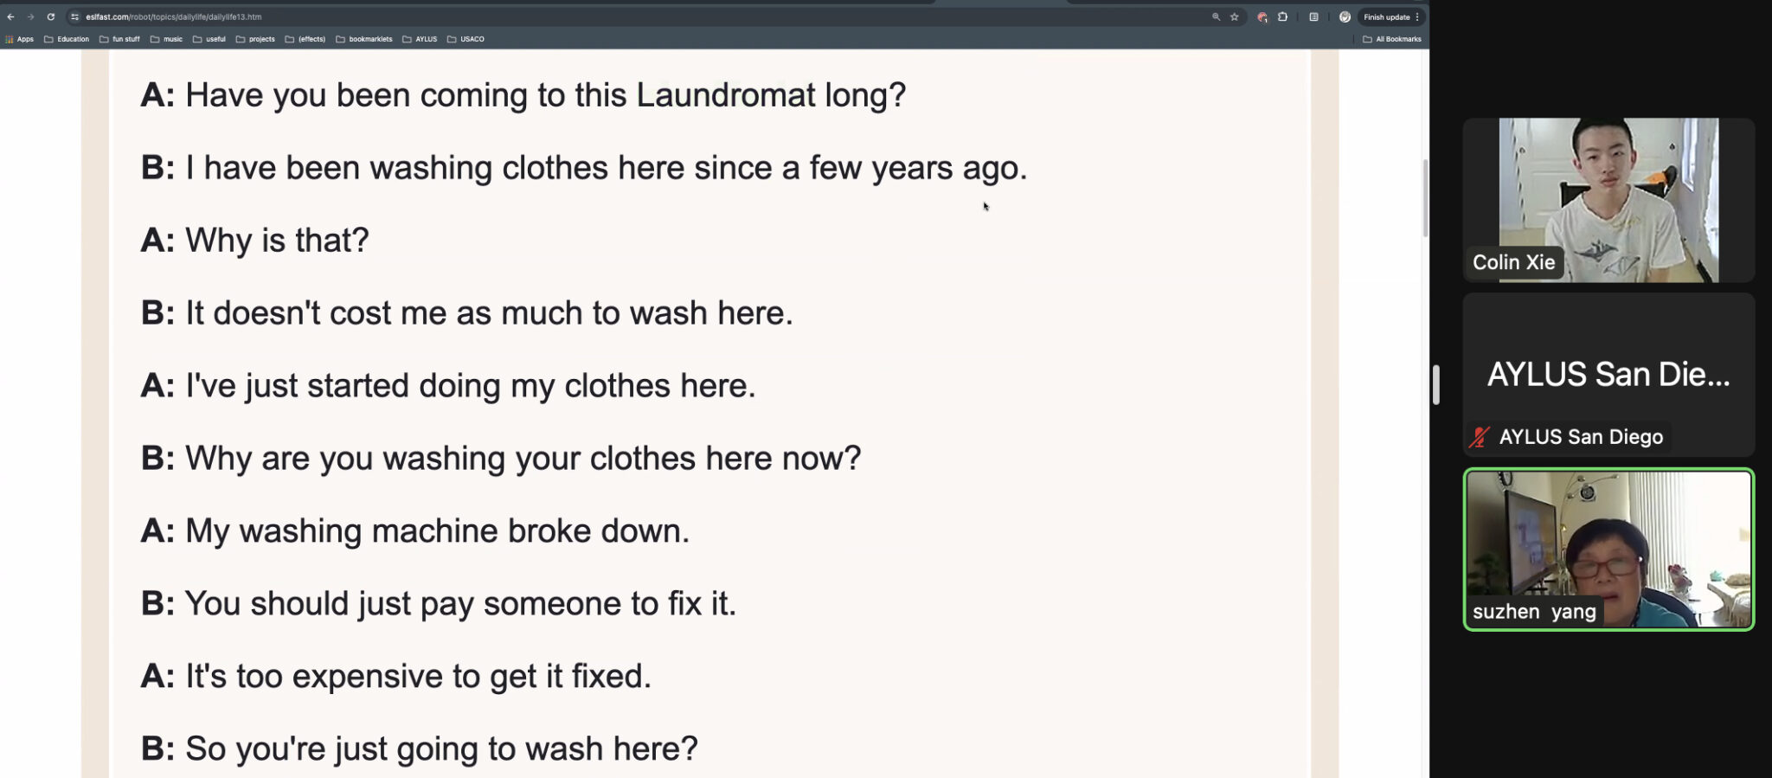Click the Finish update button

1386,16
